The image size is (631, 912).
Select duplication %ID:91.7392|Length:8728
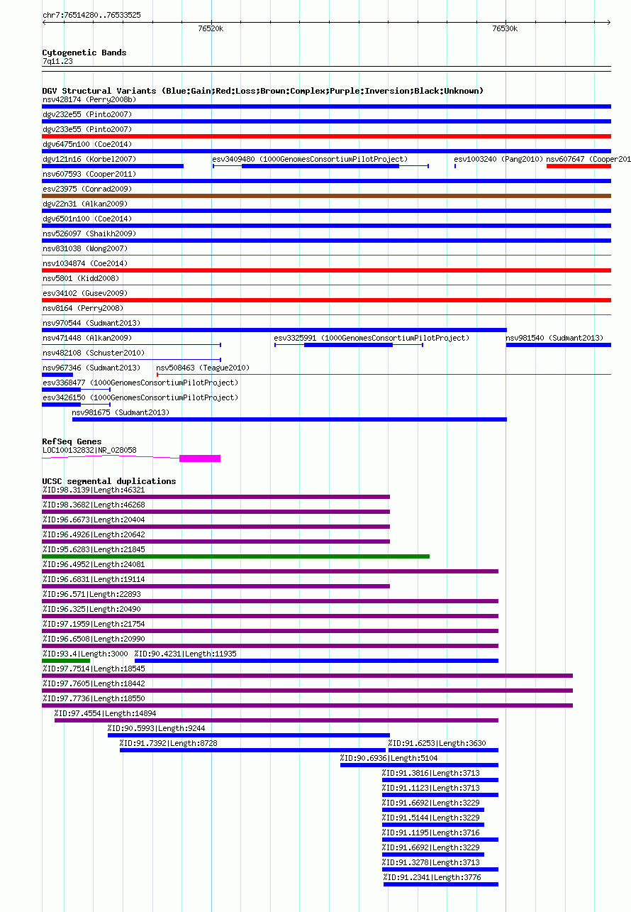[x=169, y=743]
